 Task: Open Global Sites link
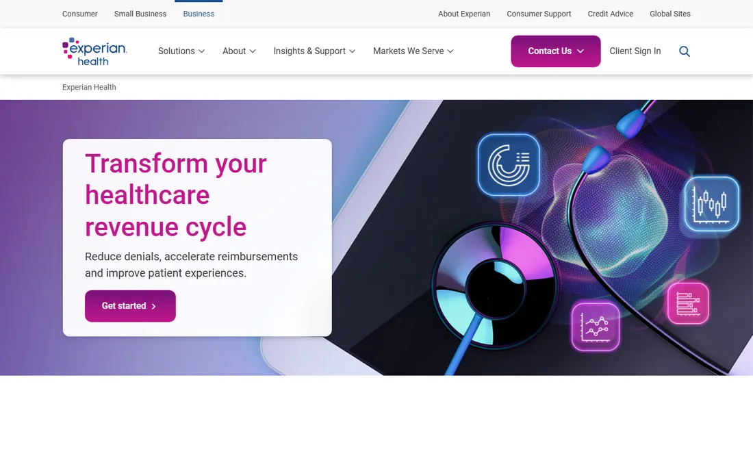670,14
